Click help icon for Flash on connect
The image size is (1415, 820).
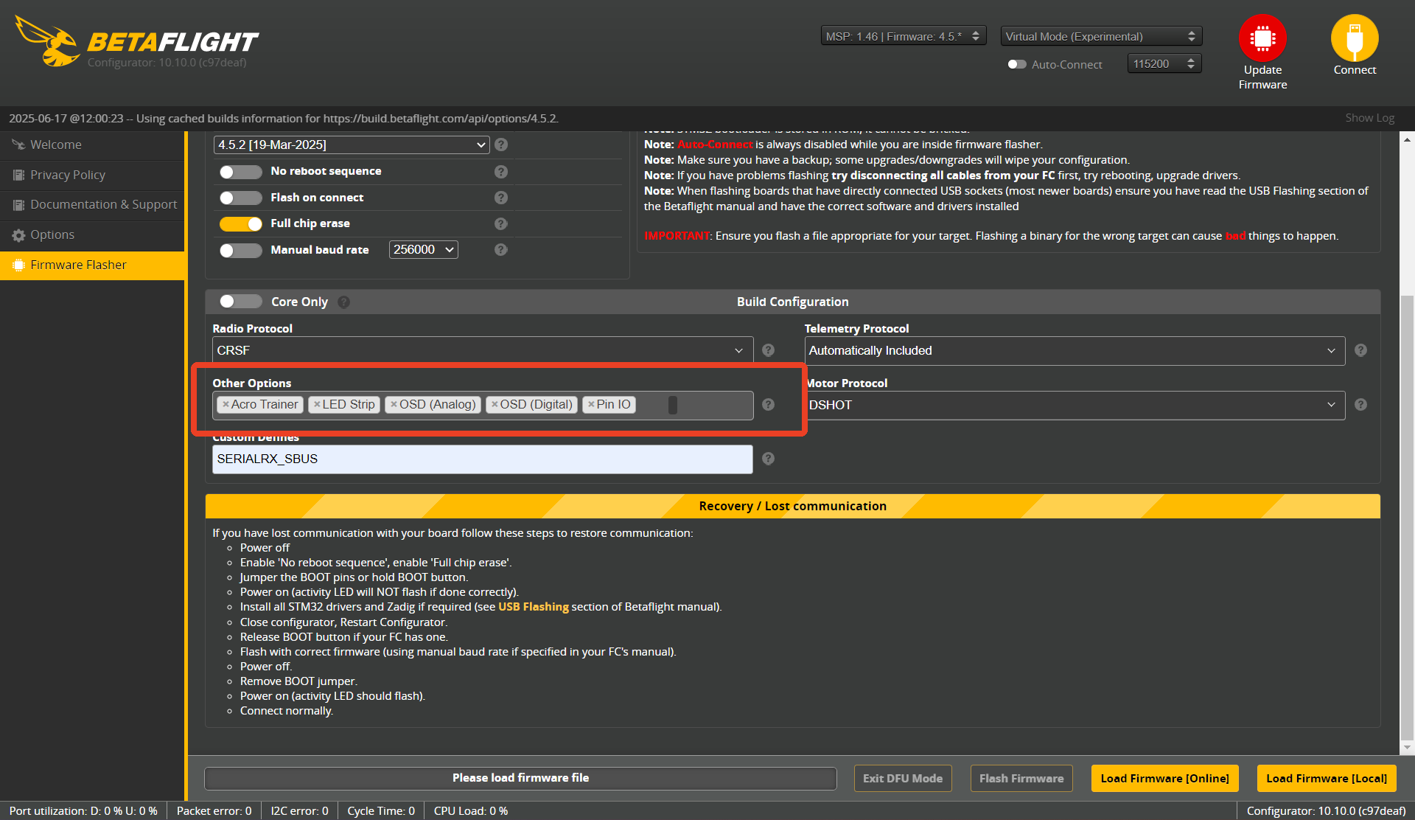(x=501, y=198)
